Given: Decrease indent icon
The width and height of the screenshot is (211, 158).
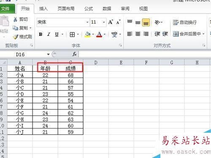Looking at the screenshot, I should click(157, 34).
